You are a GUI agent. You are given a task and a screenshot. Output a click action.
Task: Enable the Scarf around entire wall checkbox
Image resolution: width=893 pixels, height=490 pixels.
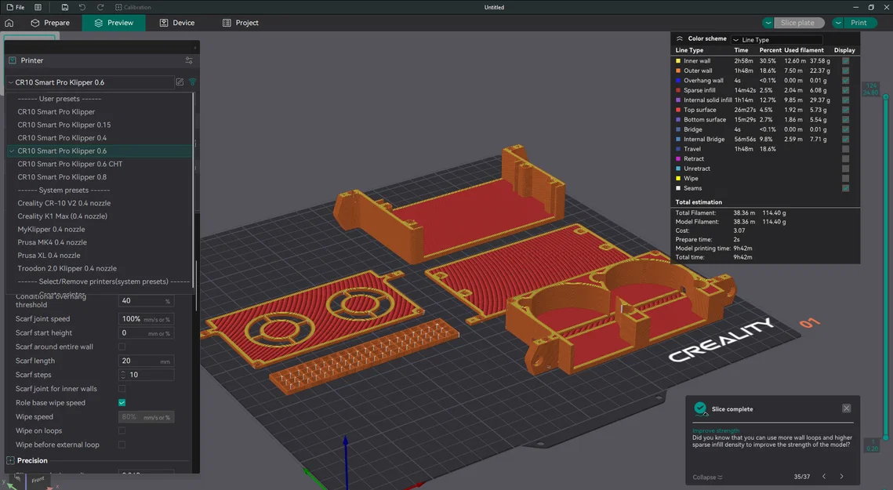(122, 347)
